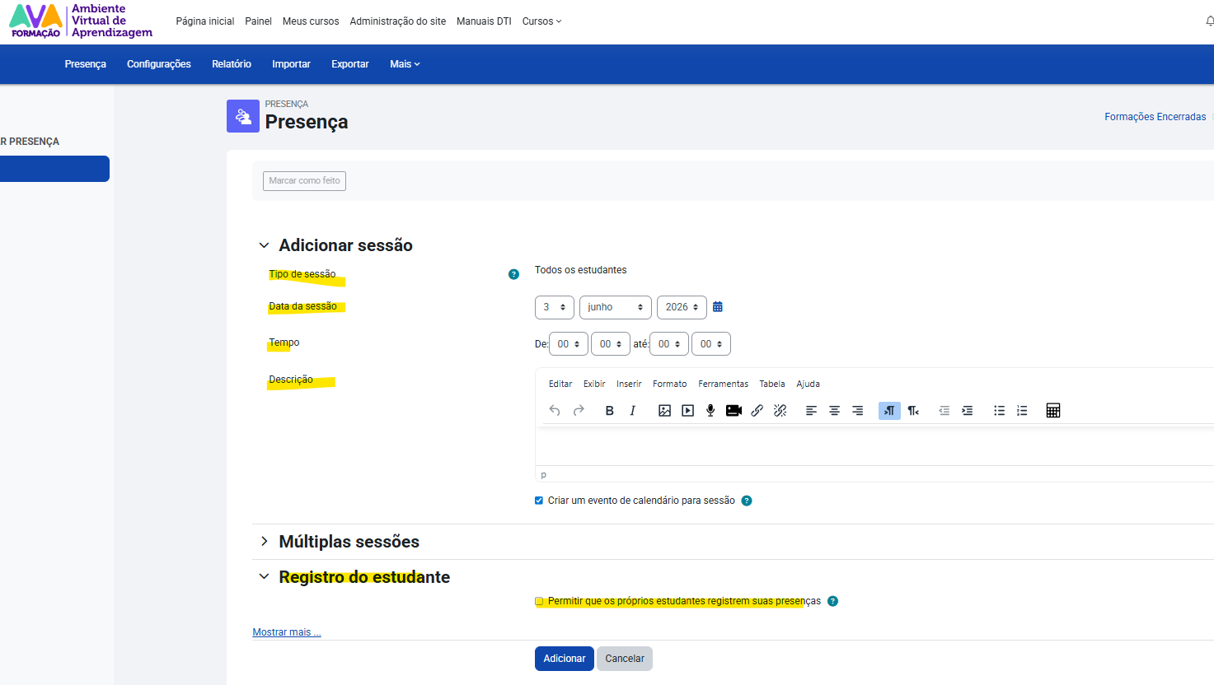
Task: Set right-to-left text direction
Action: pyautogui.click(x=913, y=410)
